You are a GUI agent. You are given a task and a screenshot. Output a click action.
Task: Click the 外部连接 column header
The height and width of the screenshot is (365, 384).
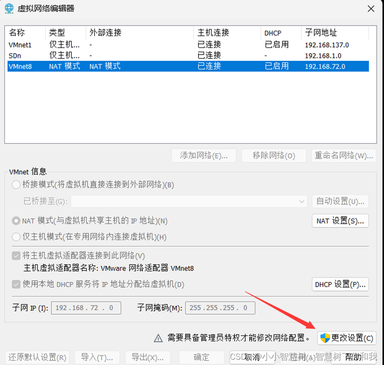click(x=139, y=32)
